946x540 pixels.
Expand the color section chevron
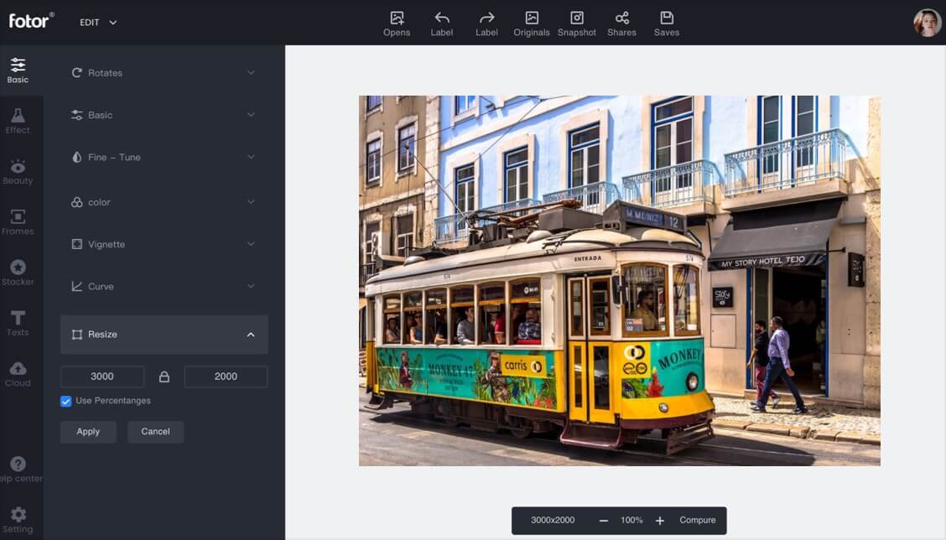[251, 202]
